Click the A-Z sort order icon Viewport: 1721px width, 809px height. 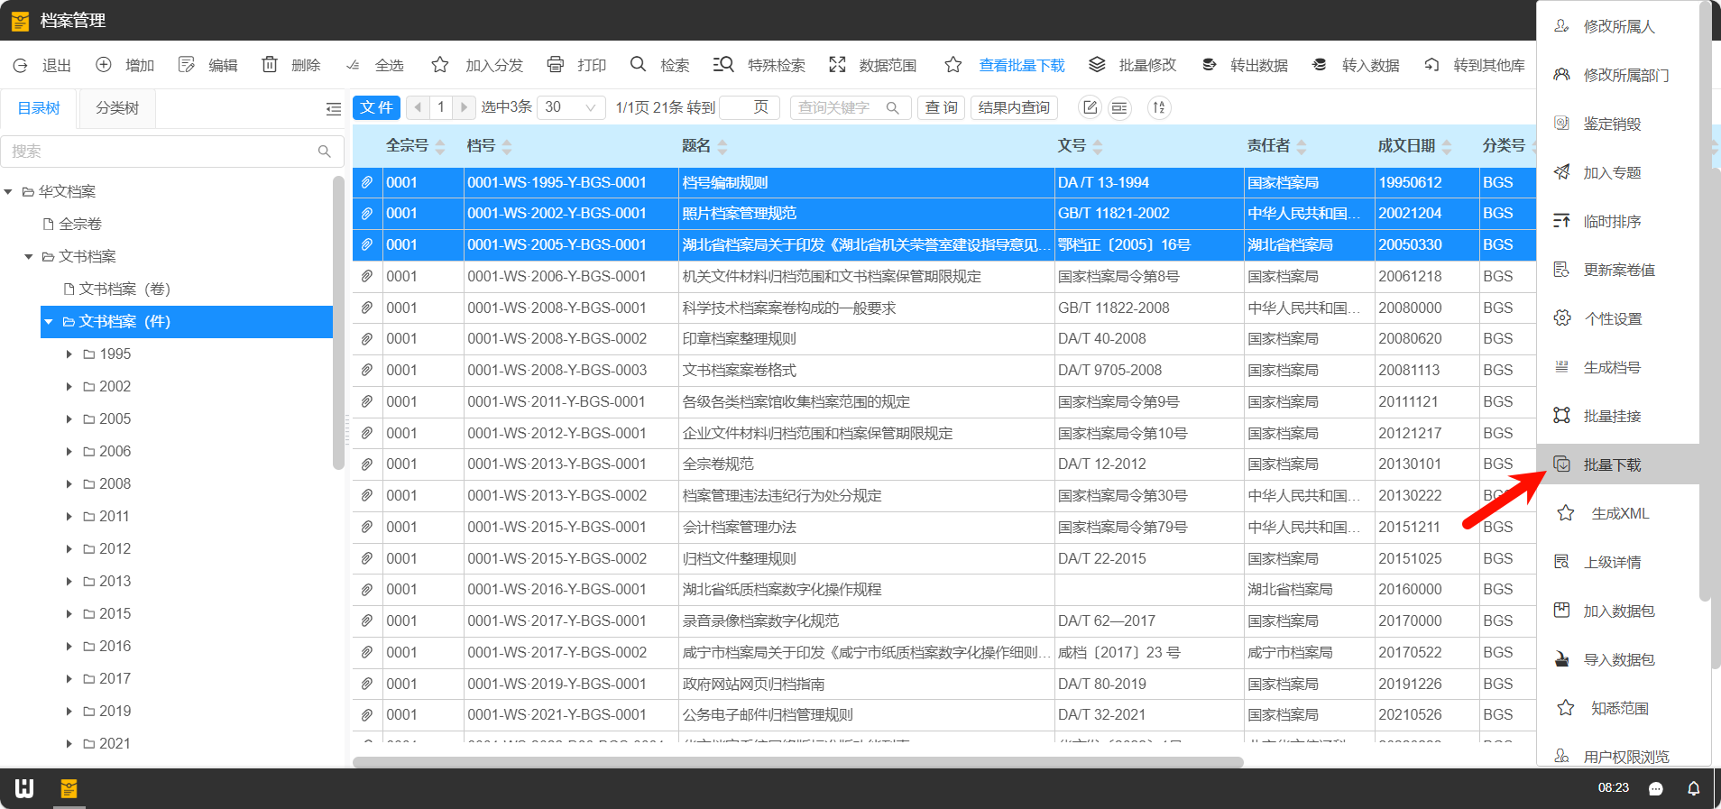[1159, 108]
